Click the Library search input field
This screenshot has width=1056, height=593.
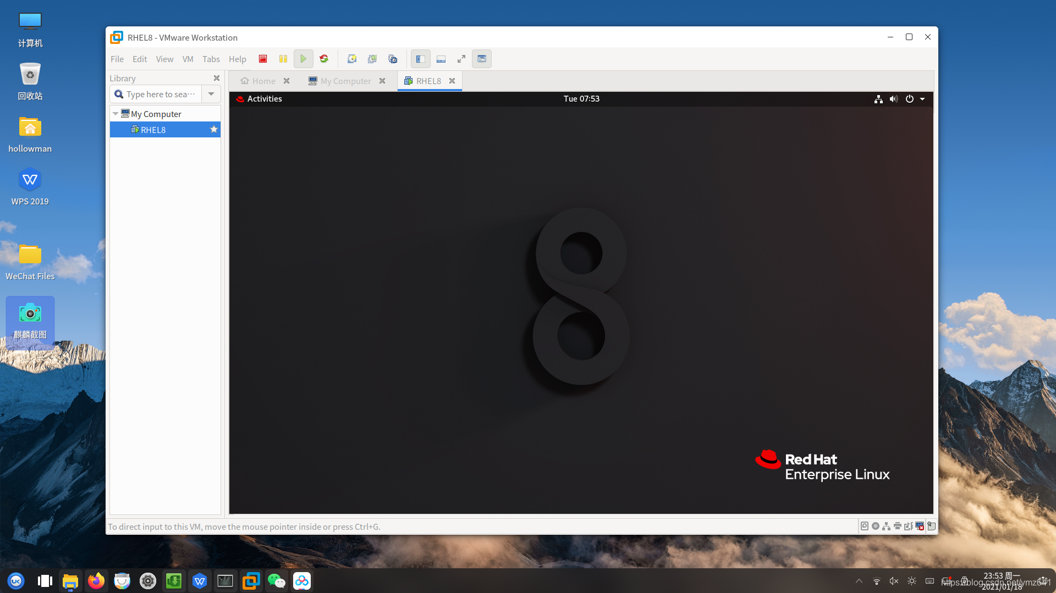pyautogui.click(x=156, y=94)
